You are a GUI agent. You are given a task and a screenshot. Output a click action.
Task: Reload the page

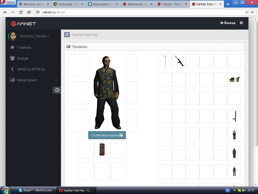[21, 12]
